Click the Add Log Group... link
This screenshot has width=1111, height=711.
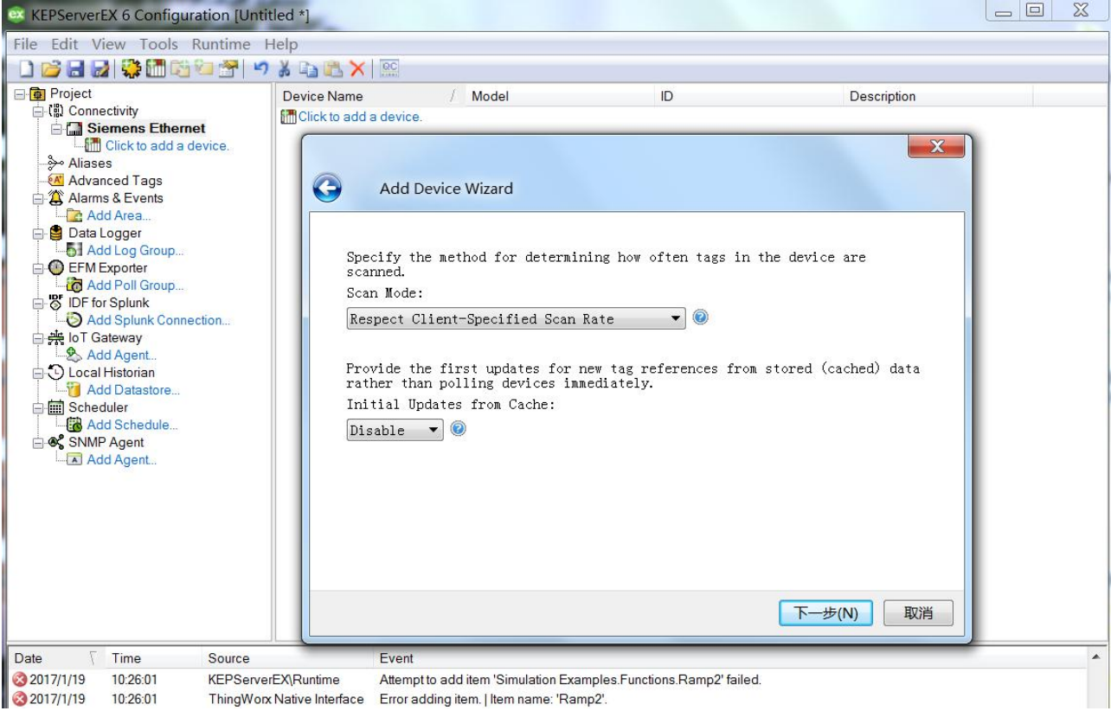(135, 250)
